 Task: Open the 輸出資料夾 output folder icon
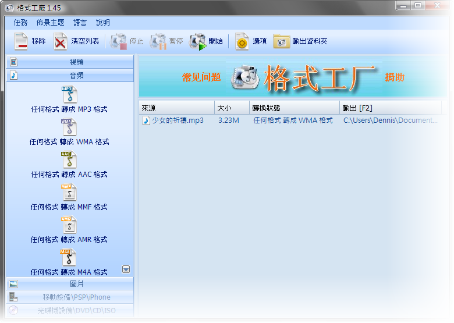(x=282, y=41)
